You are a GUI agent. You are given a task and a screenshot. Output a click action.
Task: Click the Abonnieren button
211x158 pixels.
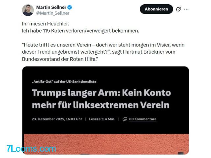[156, 9]
